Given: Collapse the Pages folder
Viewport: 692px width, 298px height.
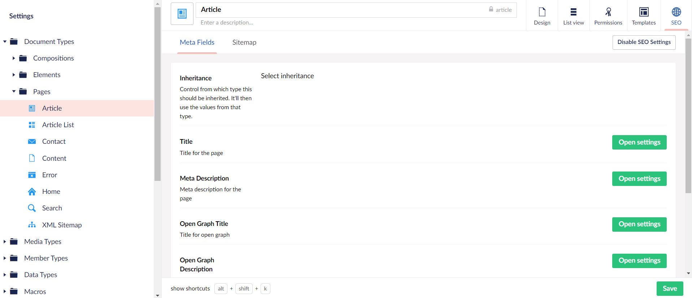Looking at the screenshot, I should pos(14,92).
